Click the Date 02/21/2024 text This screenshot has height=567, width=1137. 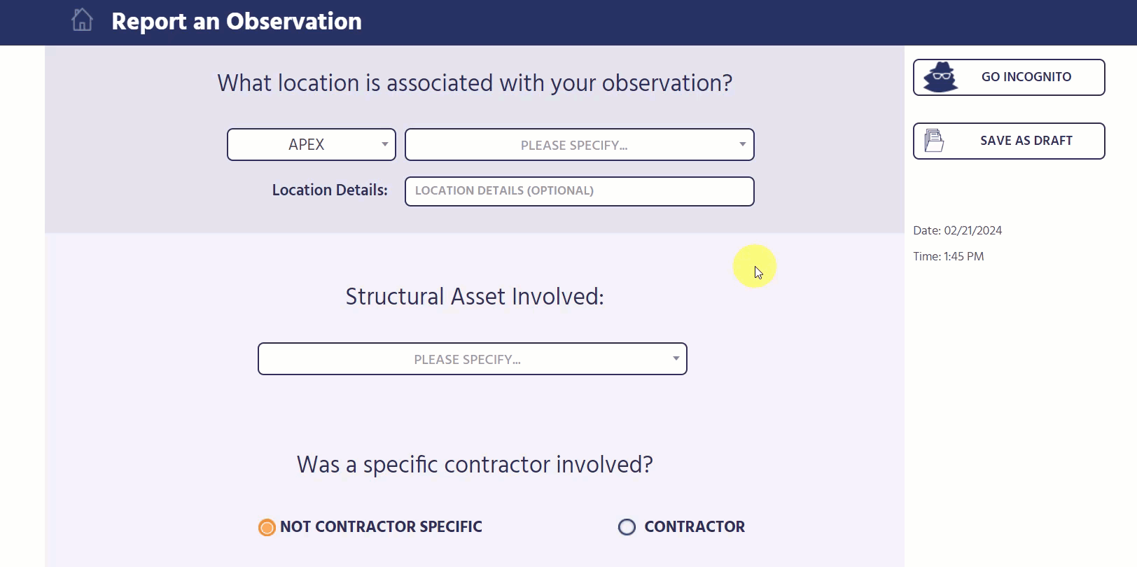tap(956, 230)
